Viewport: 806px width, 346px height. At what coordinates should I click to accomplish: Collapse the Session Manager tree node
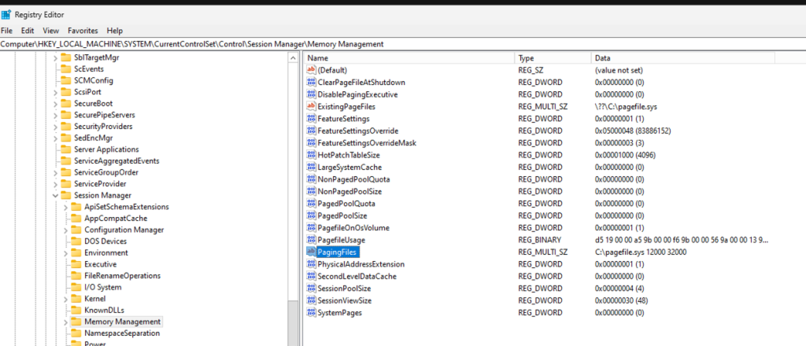[x=54, y=195]
